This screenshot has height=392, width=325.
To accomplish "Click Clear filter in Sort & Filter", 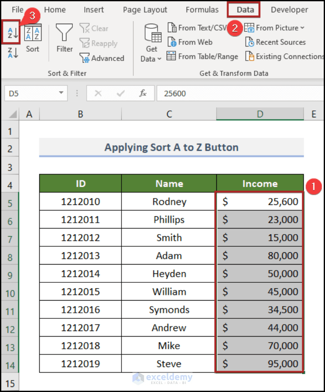I will 94,28.
